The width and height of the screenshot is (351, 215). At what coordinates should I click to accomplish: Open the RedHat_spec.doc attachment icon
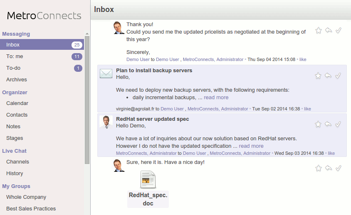(x=148, y=179)
